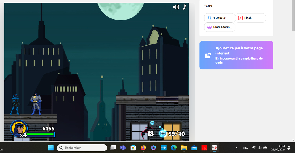
Task: Click the glowing blue bat token icon
Action: coord(163,133)
